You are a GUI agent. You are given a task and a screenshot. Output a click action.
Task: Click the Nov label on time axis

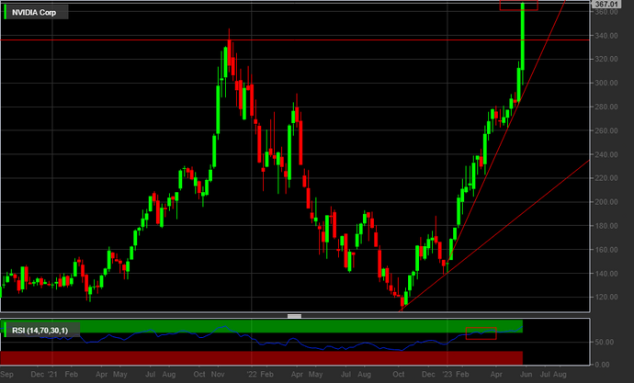pos(218,375)
